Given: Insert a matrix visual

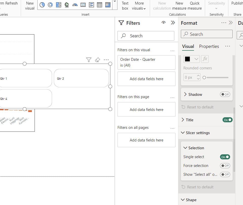Looking at the screenshot, I should tap(108, 5).
